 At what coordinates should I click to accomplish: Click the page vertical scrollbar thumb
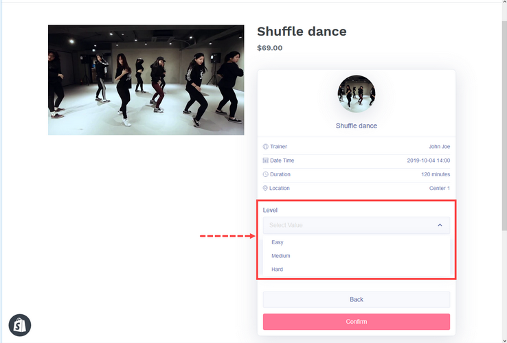click(x=504, y=126)
